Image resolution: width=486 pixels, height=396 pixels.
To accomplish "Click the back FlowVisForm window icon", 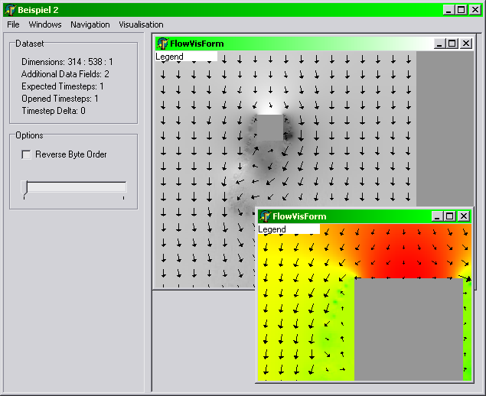I will coord(162,44).
